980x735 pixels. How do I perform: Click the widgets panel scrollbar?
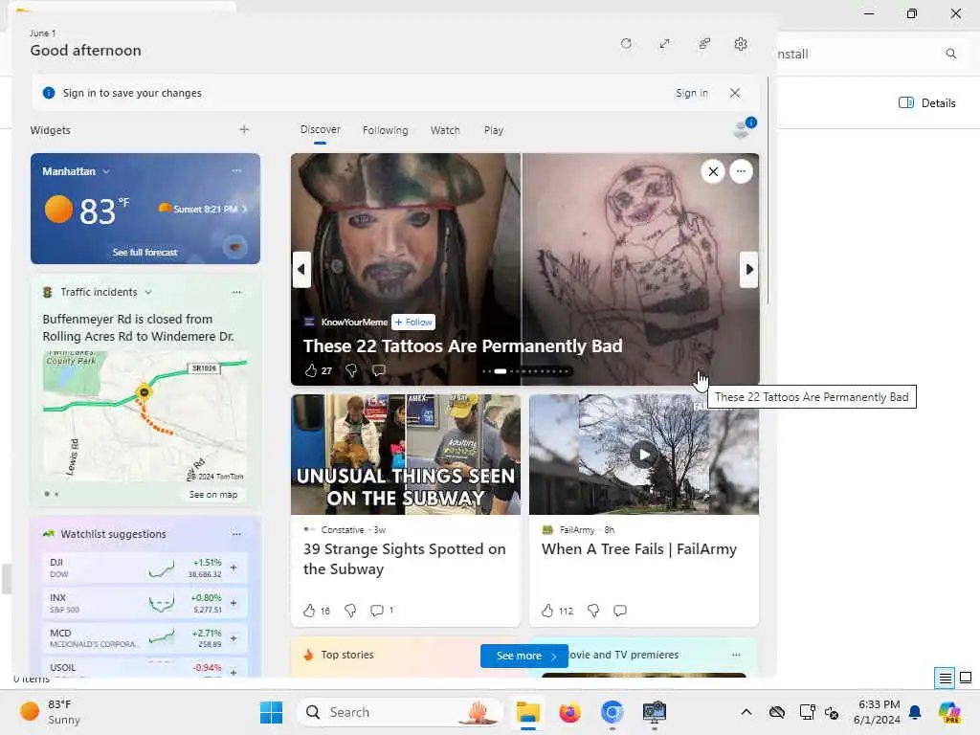768,190
